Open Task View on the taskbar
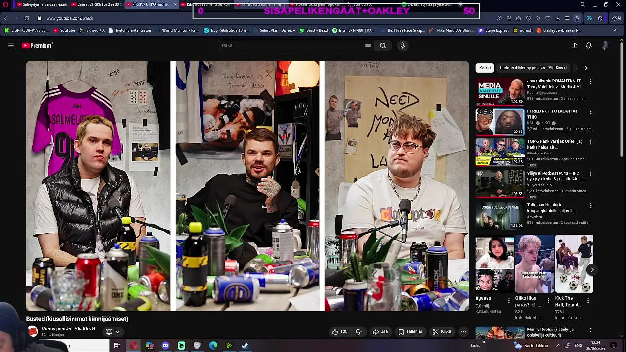626x352 pixels. (117, 346)
